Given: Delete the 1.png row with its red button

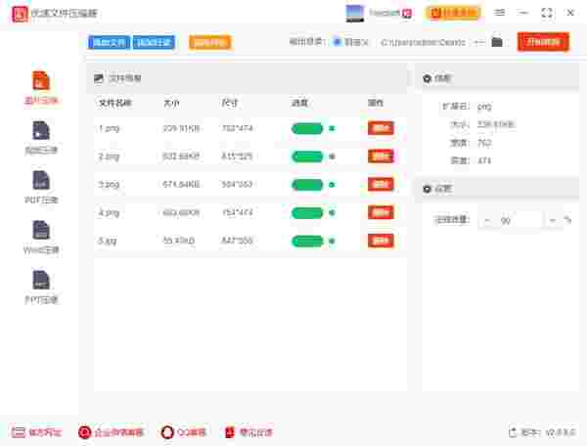Looking at the screenshot, I should (x=381, y=128).
